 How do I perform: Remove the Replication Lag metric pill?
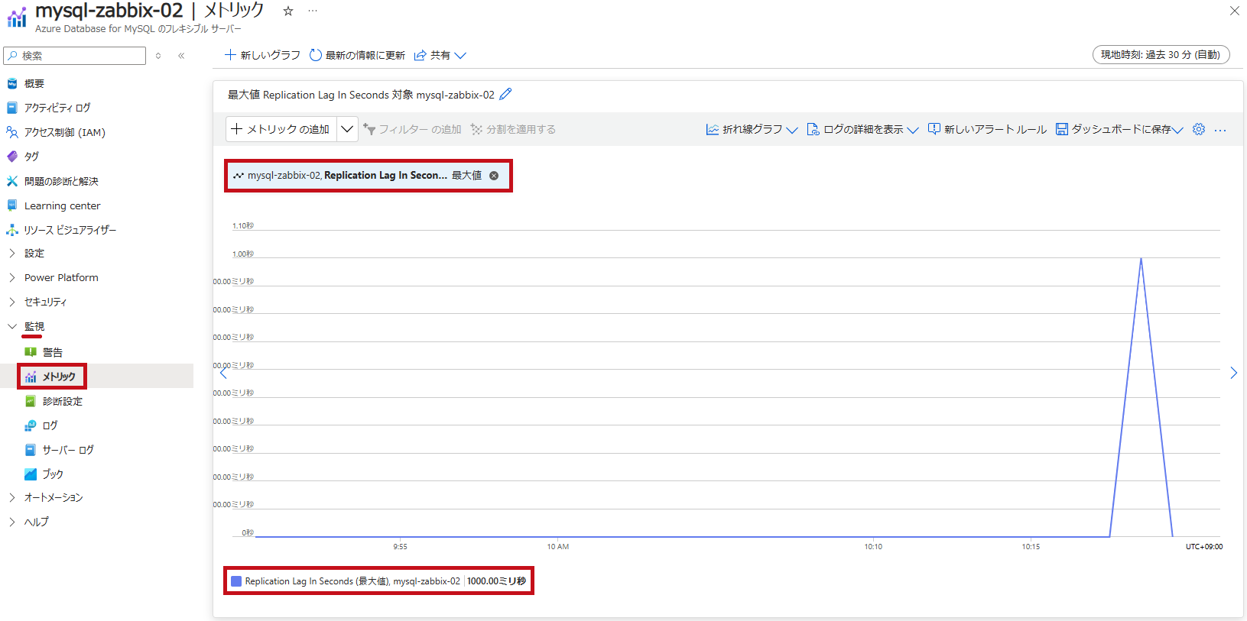(x=494, y=176)
